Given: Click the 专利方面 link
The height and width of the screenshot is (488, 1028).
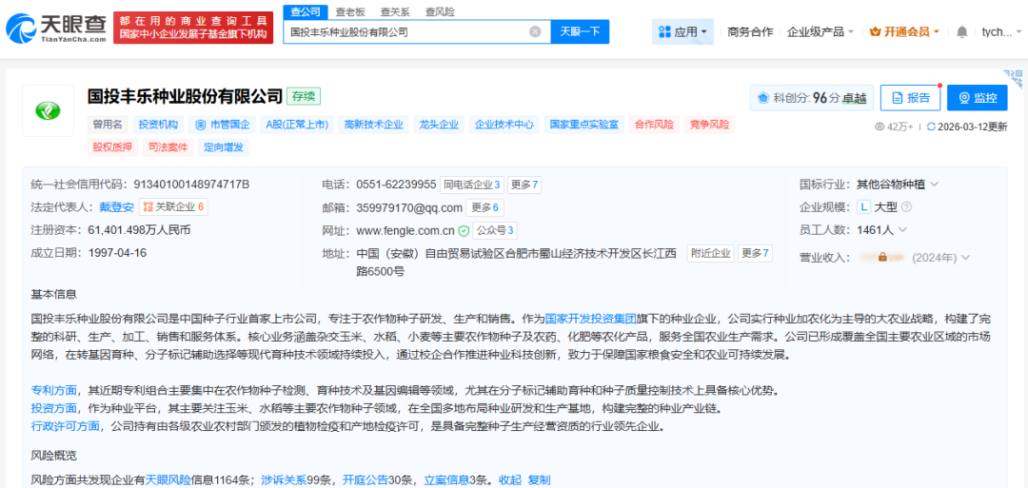Looking at the screenshot, I should pos(53,391).
